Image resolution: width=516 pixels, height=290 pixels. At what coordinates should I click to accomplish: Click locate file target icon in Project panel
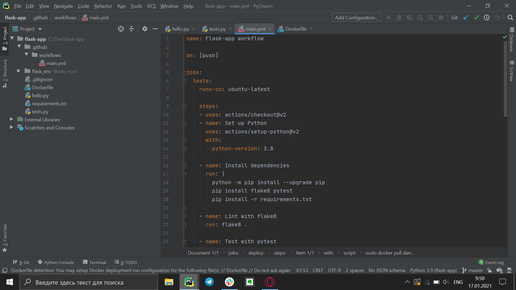121,29
